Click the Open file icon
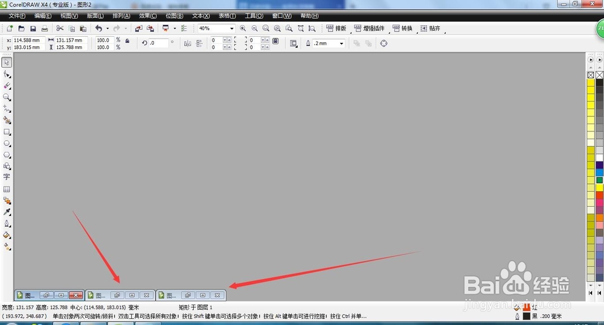Image resolution: width=604 pixels, height=325 pixels. coord(22,28)
